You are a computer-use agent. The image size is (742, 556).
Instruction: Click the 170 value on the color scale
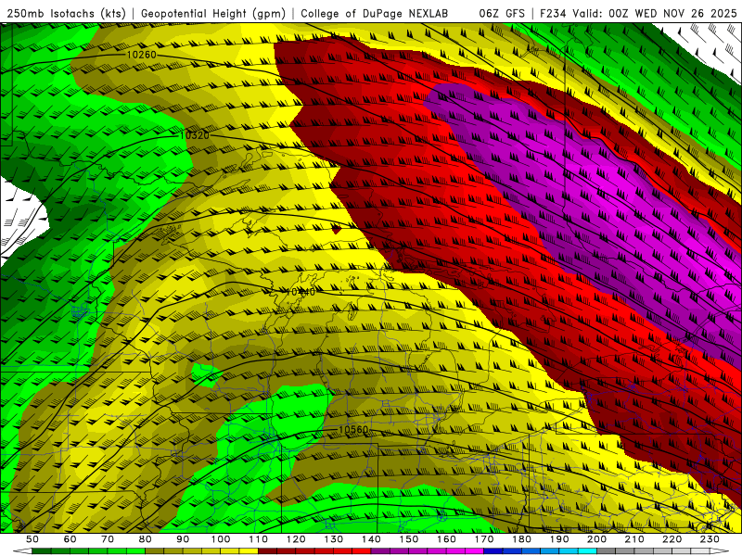(x=483, y=539)
